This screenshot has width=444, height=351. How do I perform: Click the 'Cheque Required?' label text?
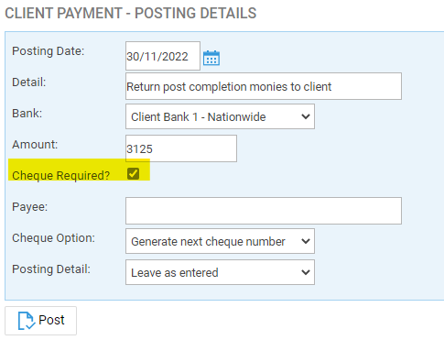[x=60, y=176]
